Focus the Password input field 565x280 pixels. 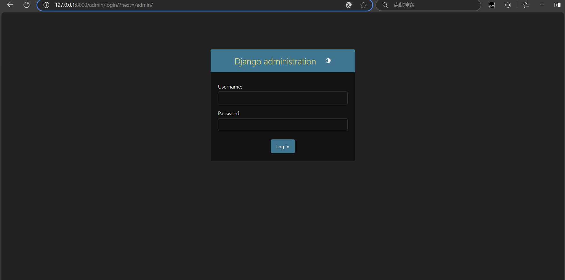[282, 125]
